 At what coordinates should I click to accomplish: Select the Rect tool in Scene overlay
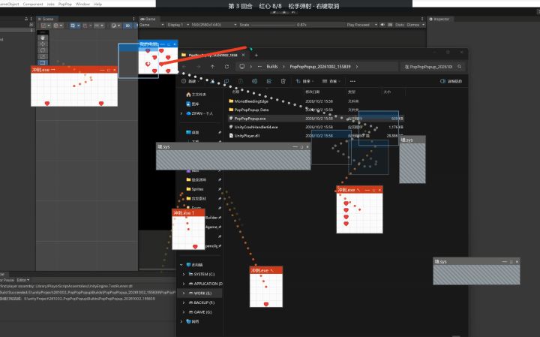(x=43, y=63)
